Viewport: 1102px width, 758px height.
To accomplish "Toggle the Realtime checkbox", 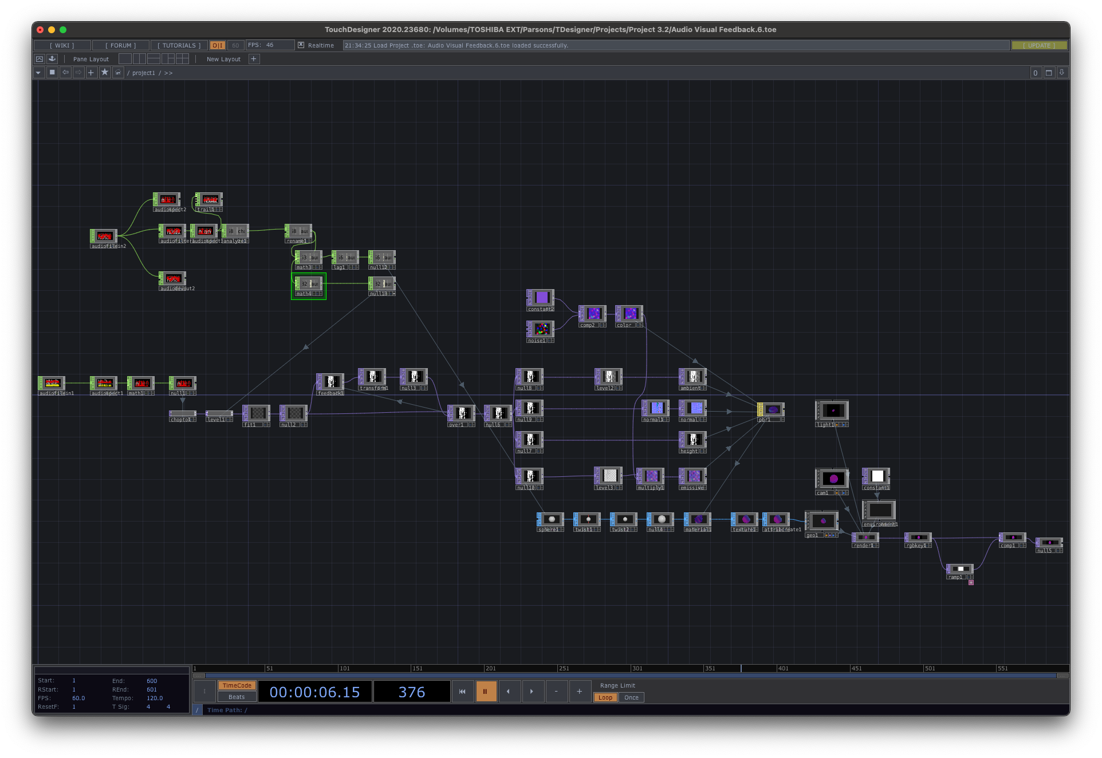I will click(x=301, y=45).
